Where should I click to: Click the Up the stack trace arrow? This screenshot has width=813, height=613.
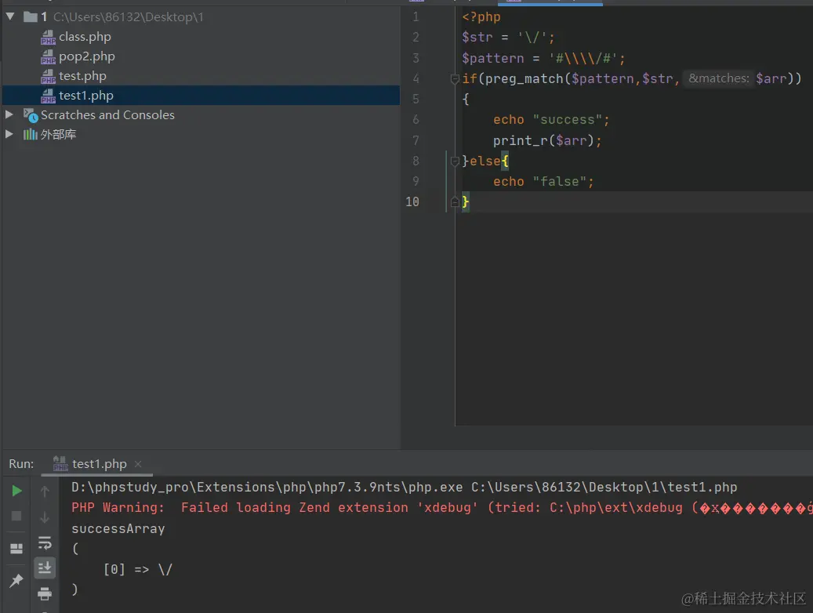tap(45, 491)
